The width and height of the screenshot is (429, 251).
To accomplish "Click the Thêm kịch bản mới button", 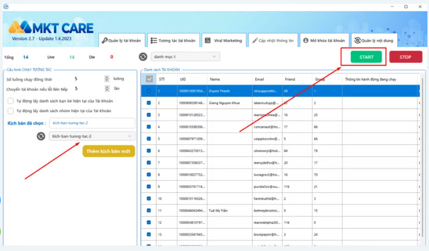I will pyautogui.click(x=109, y=151).
